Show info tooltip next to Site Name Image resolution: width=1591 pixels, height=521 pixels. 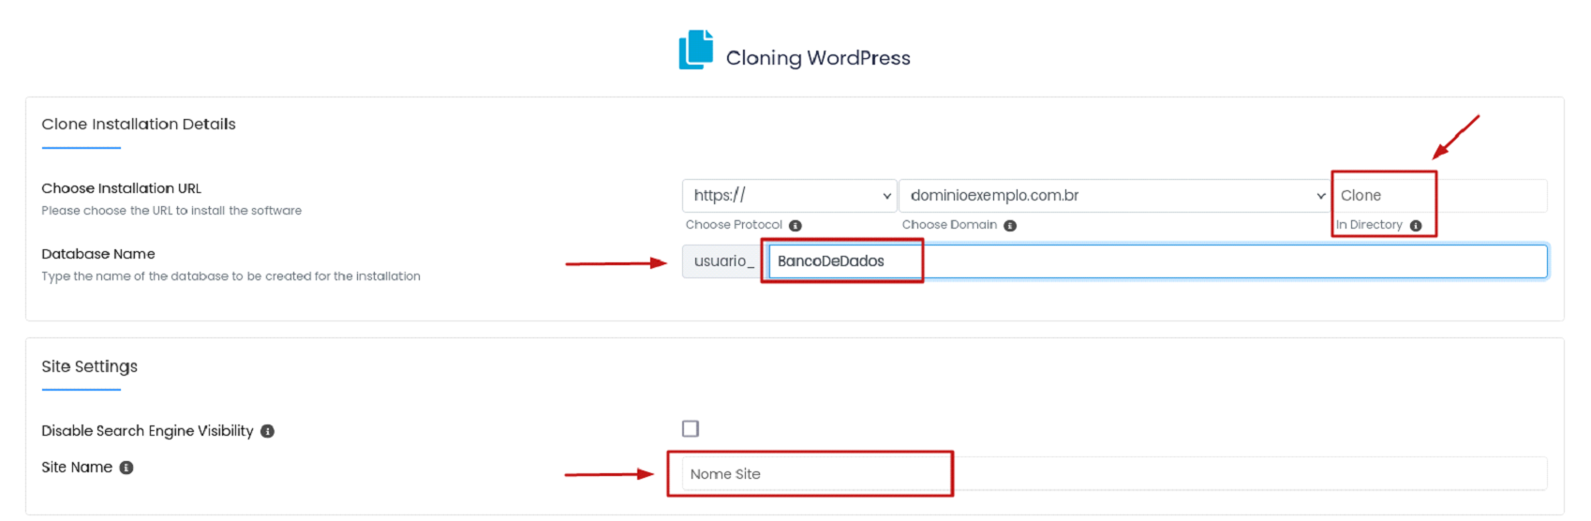click(x=126, y=468)
